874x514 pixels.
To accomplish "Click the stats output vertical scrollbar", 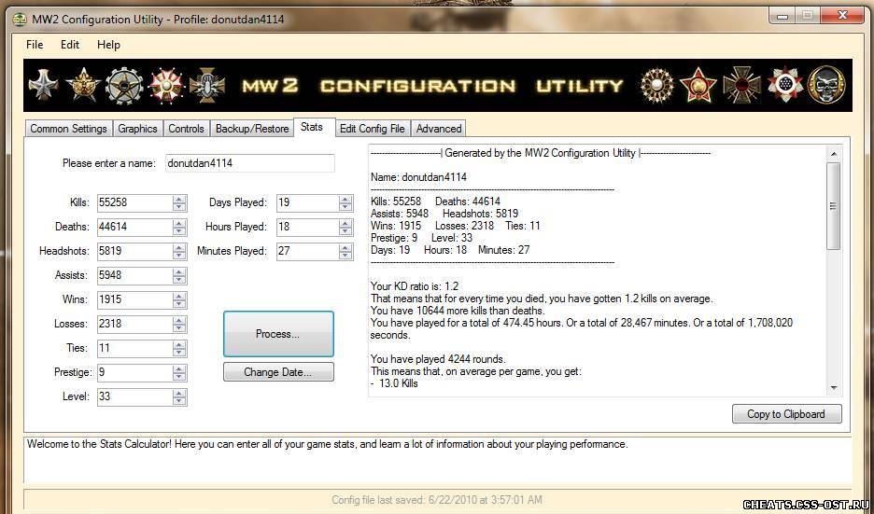I will [x=833, y=205].
